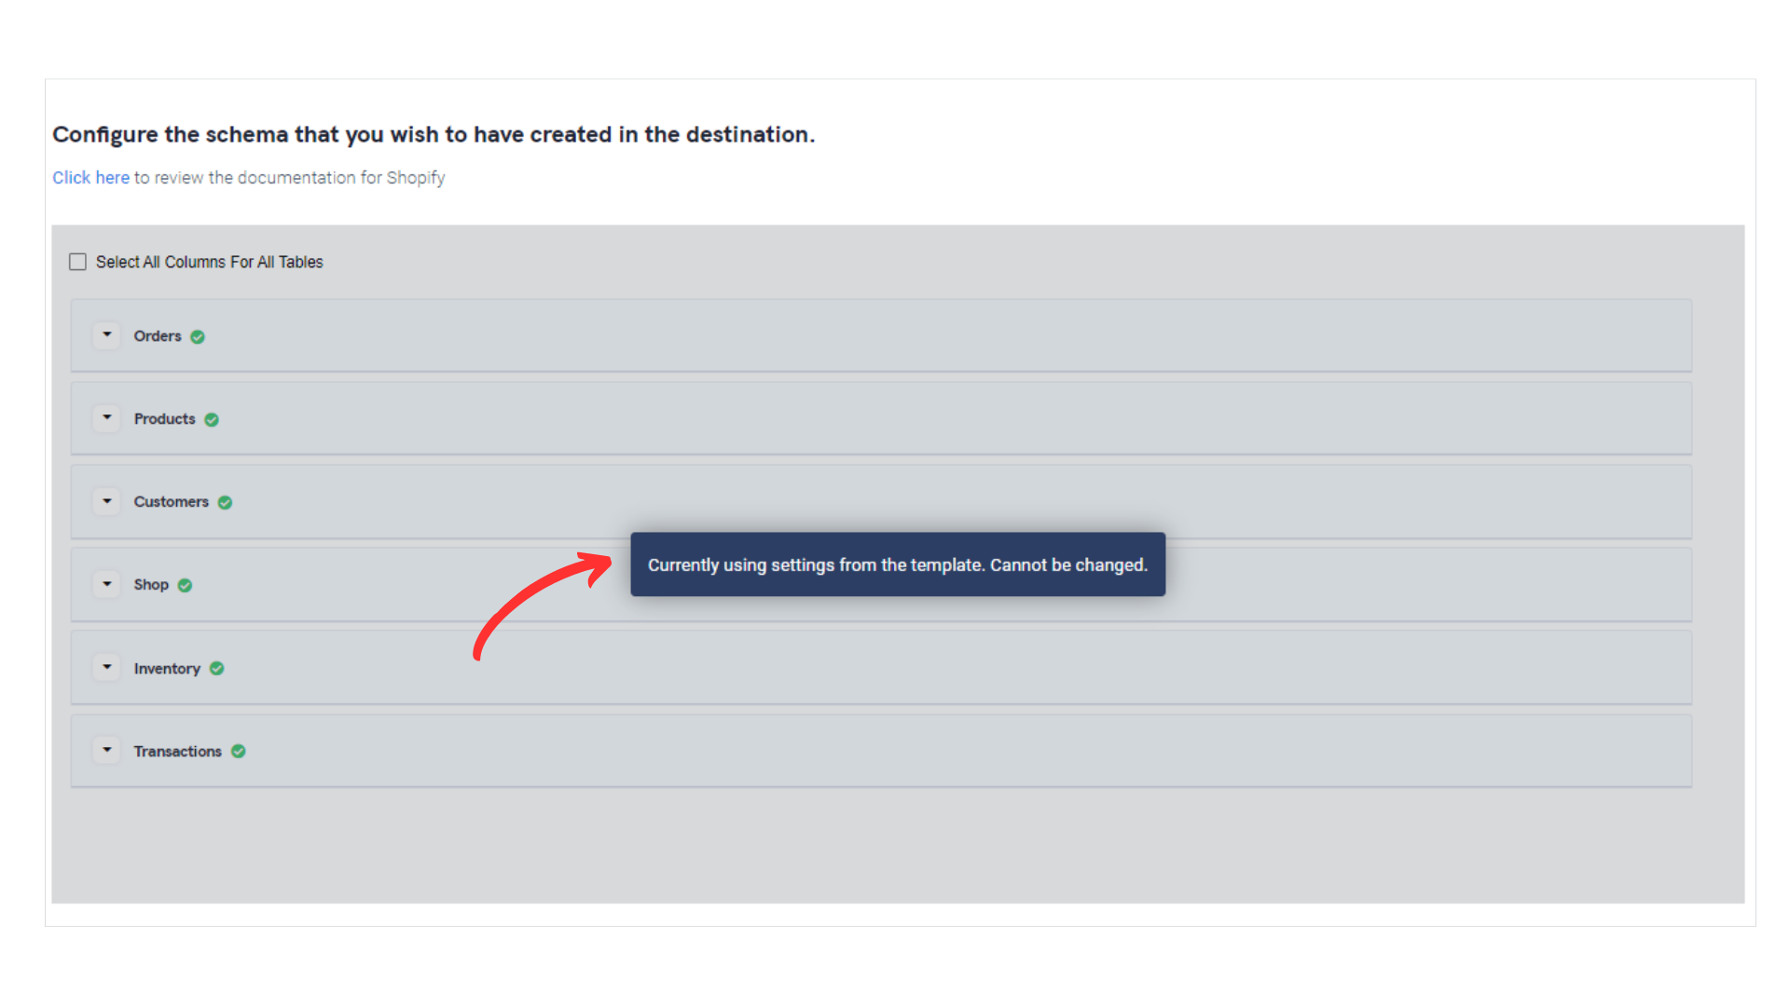Select the Transactions table label
Screen dimensions: 1790x1006
click(x=178, y=752)
